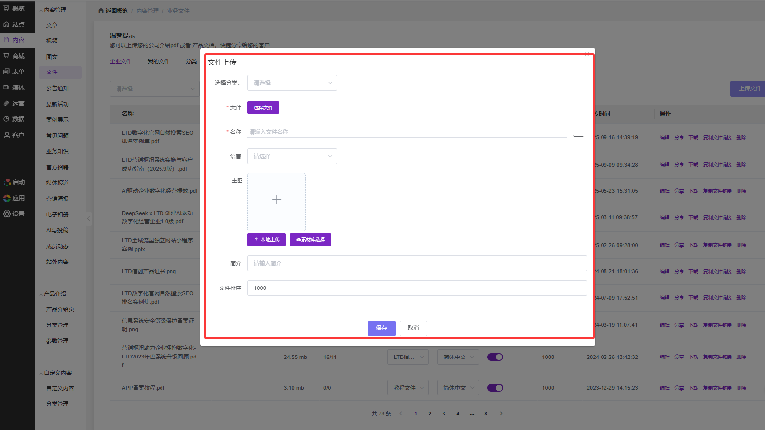Open 客户 in the main sidebar
This screenshot has width=765, height=430.
[x=14, y=135]
